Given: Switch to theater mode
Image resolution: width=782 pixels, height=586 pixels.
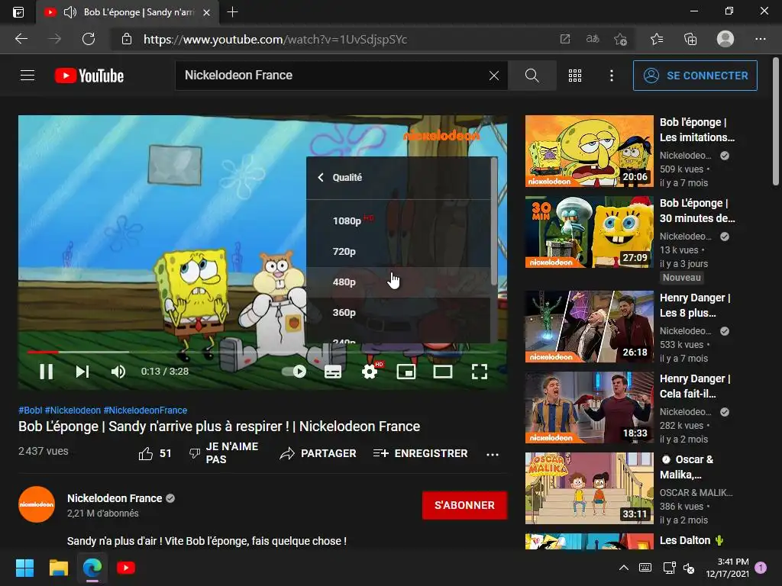Looking at the screenshot, I should (x=443, y=372).
